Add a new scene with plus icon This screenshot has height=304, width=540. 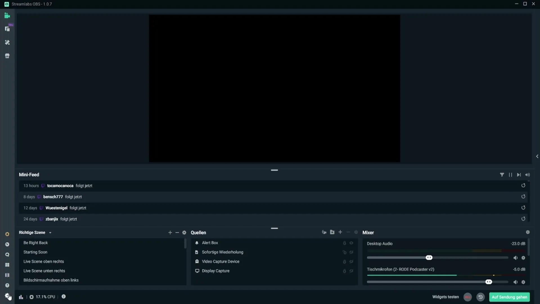click(170, 233)
